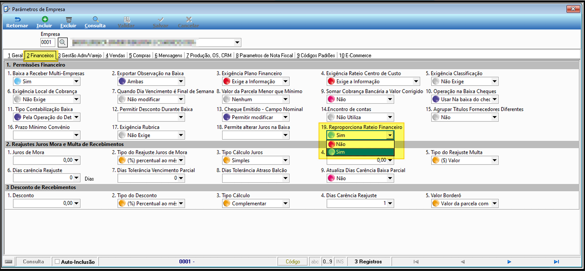The height and width of the screenshot is (271, 585).
Task: Expand Exigência Plano Financeiro dropdown
Action: [285, 82]
